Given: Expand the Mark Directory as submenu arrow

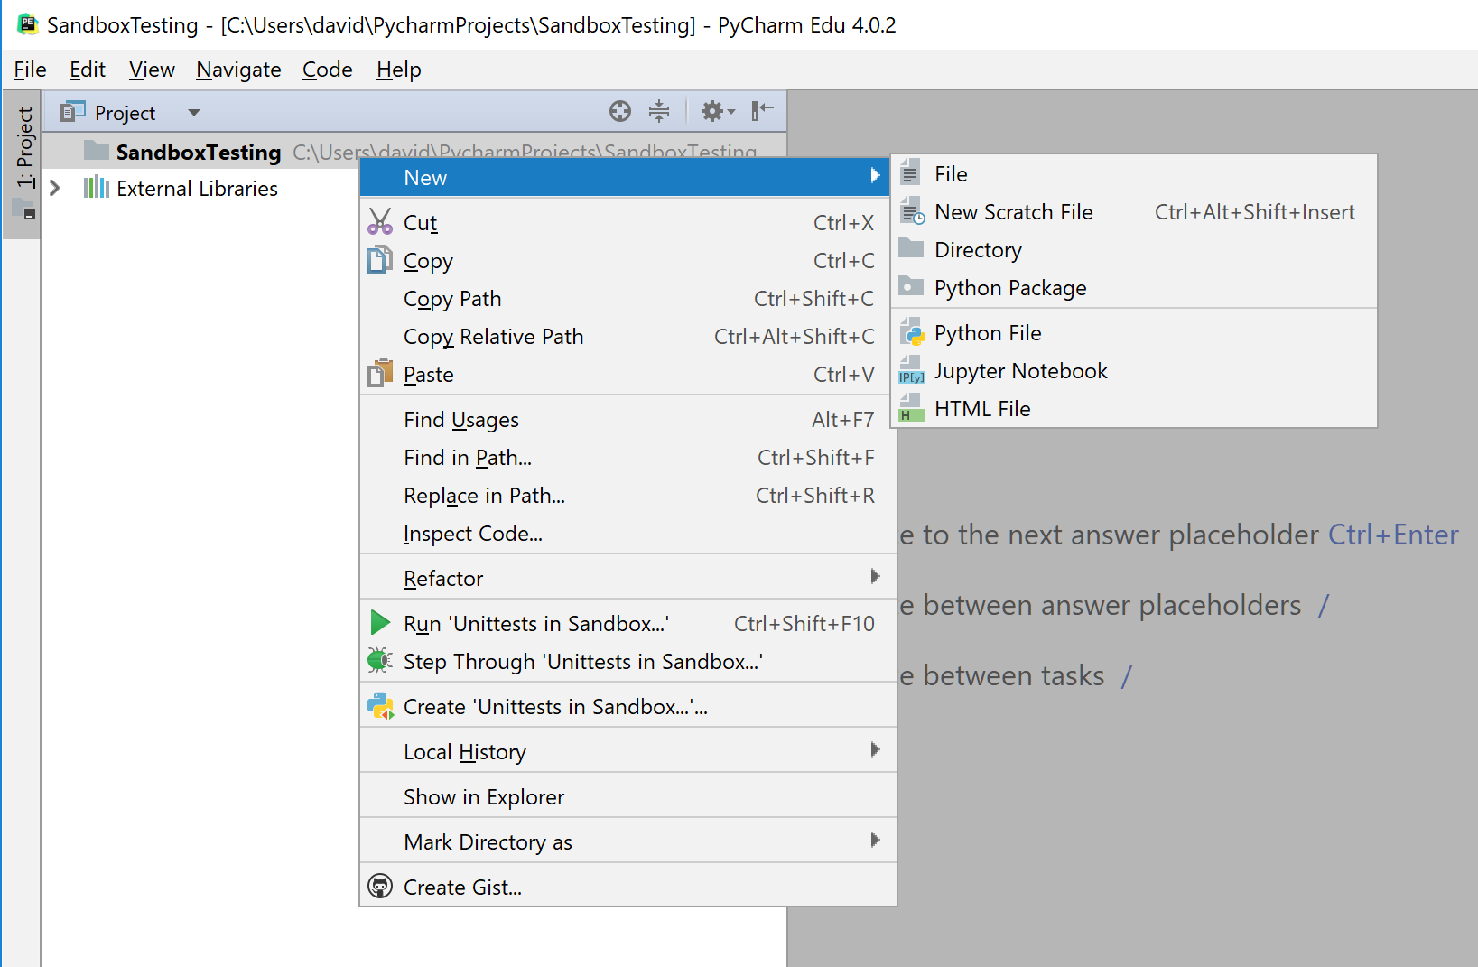Looking at the screenshot, I should 874,840.
